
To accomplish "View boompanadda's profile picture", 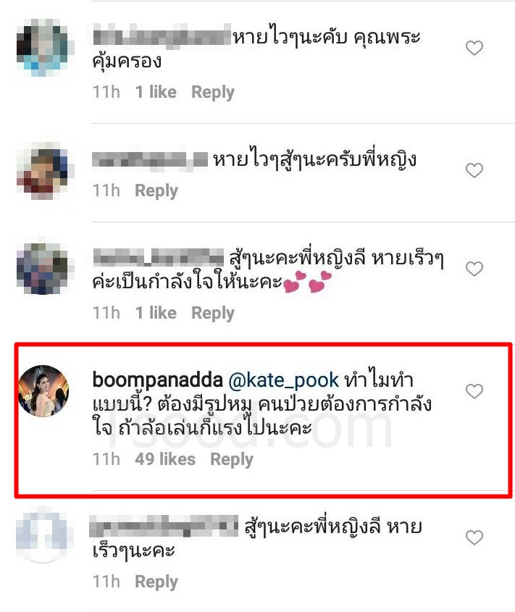I will click(x=43, y=391).
